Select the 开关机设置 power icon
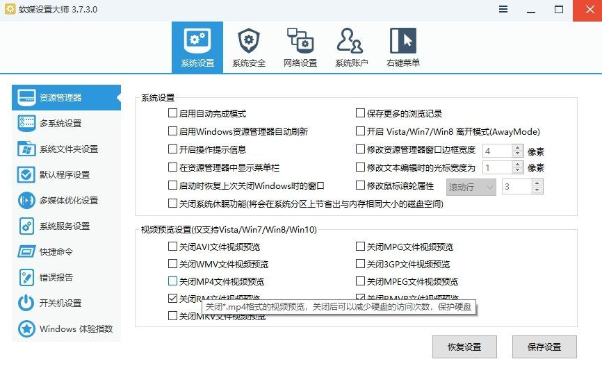Viewport: 602px width, 366px height. pos(26,303)
